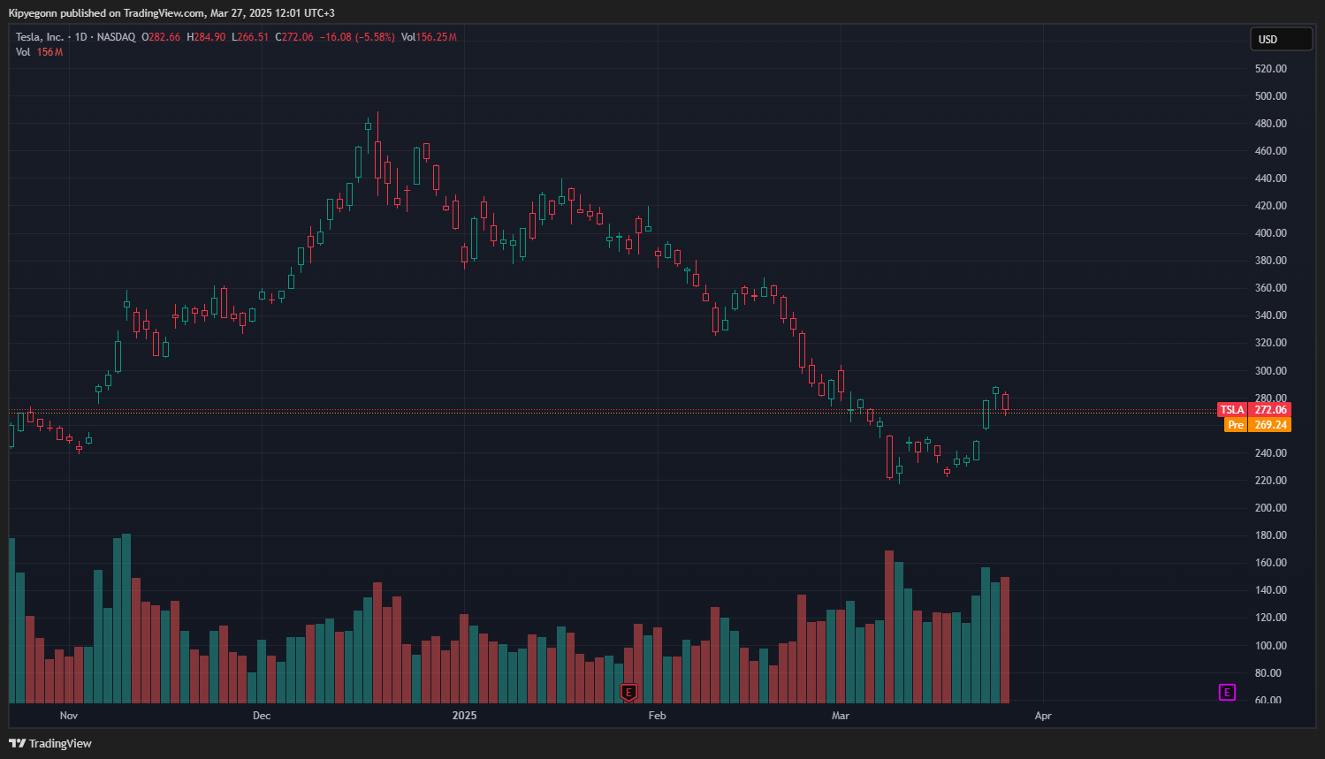
Task: Click the 140.00 price scale label
Action: (1271, 590)
